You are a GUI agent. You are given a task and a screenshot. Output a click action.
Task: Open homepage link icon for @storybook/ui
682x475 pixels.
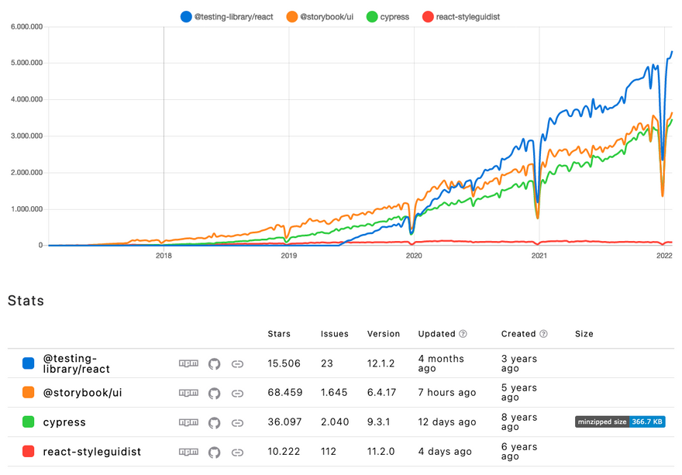click(x=238, y=393)
